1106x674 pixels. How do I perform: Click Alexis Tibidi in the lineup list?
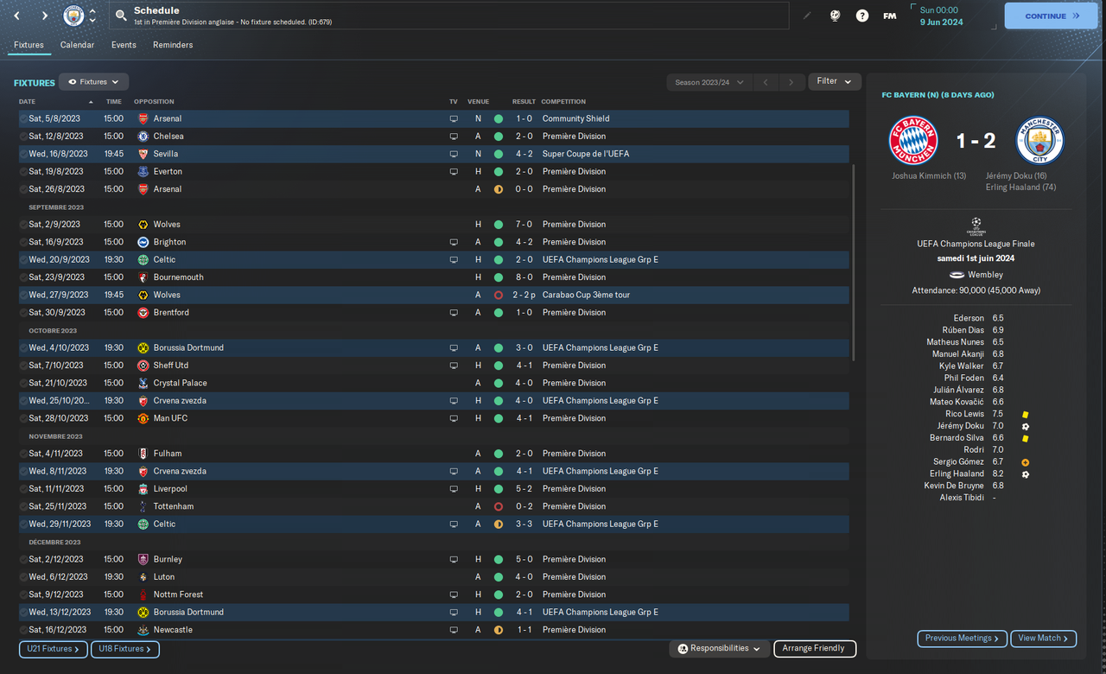(x=962, y=498)
